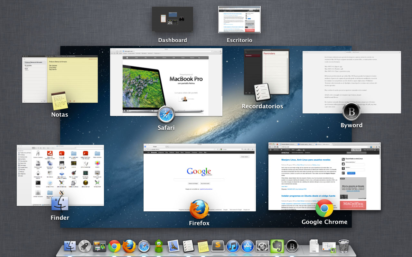Open System Preferences gear in Dock
This screenshot has height=257, width=412.
click(x=262, y=246)
